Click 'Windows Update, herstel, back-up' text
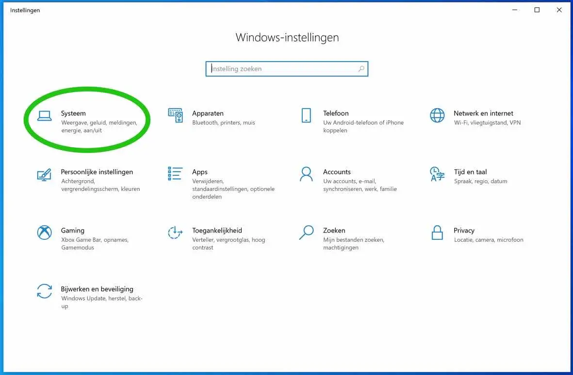Viewport: 573px width, 375px height. 101,302
